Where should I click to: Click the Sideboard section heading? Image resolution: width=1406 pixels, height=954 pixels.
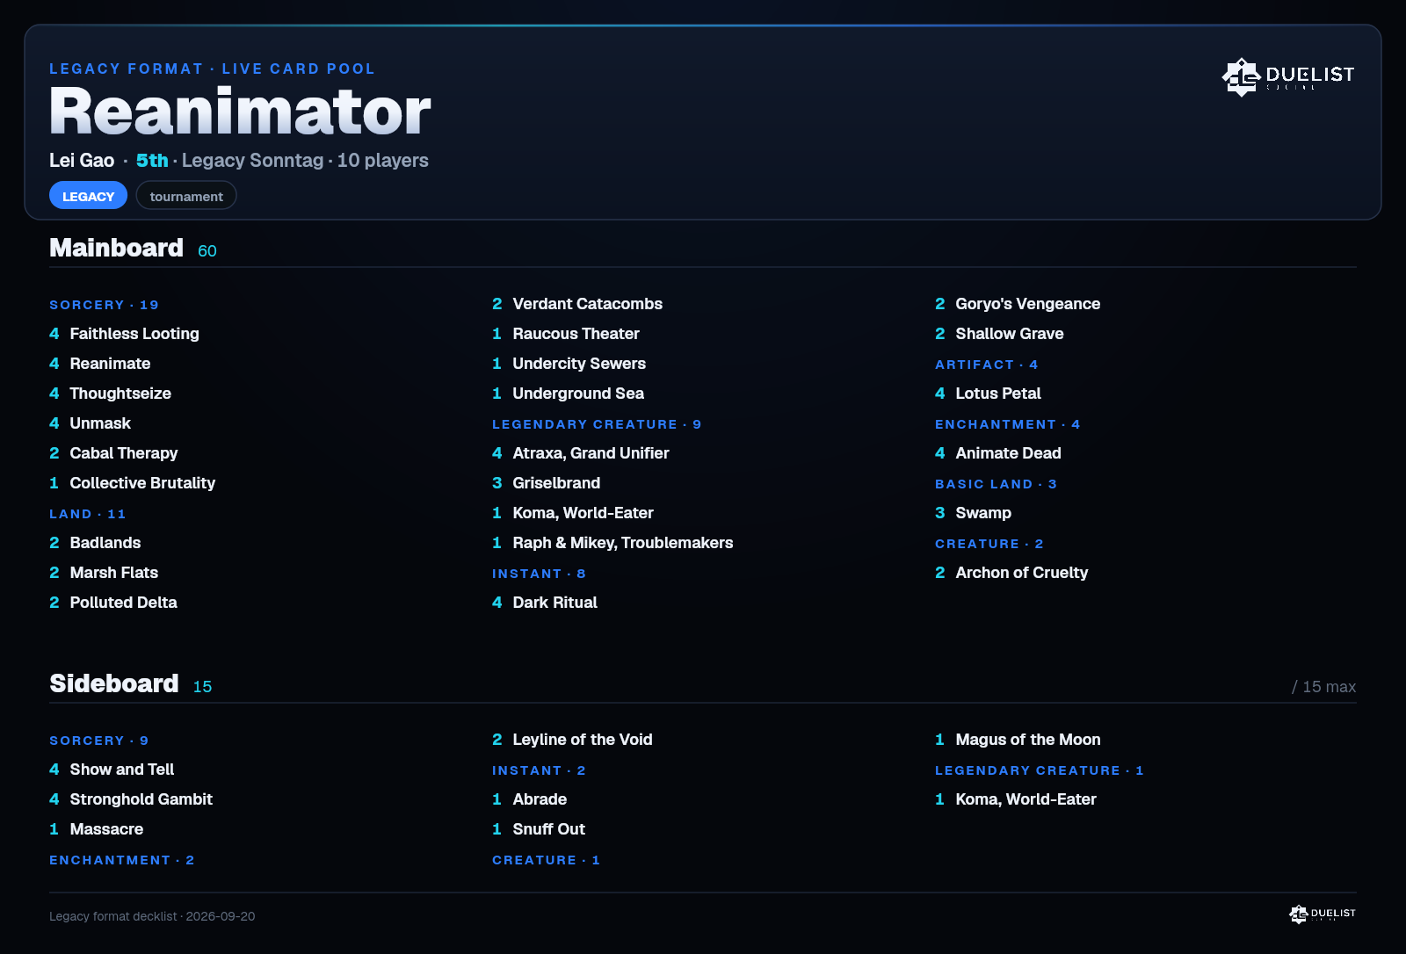pos(114,683)
